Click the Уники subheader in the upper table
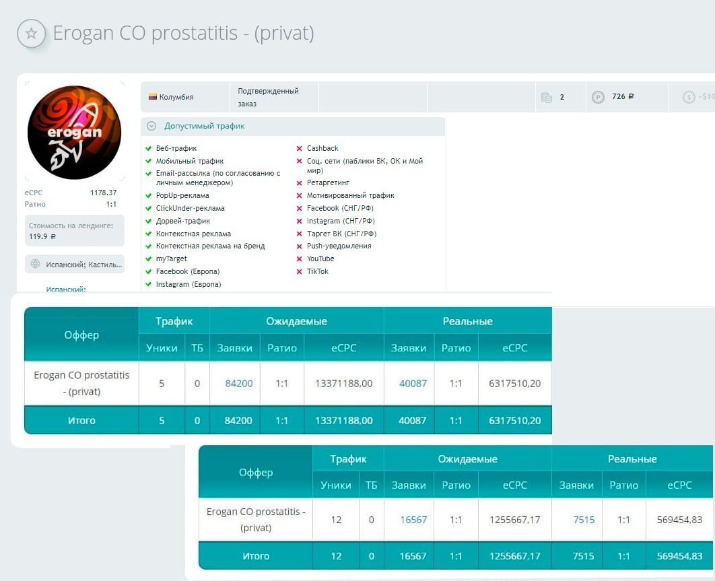The image size is (715, 581). [x=162, y=348]
